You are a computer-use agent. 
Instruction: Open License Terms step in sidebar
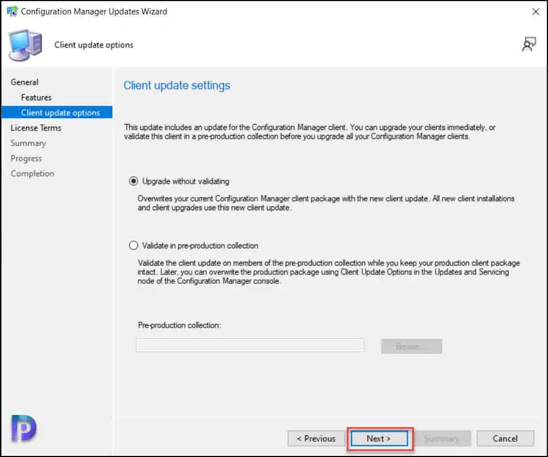click(x=36, y=128)
